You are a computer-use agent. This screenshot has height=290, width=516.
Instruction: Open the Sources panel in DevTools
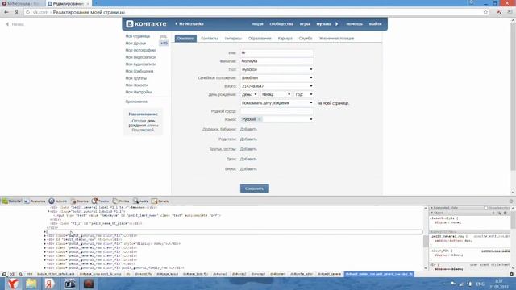80,201
